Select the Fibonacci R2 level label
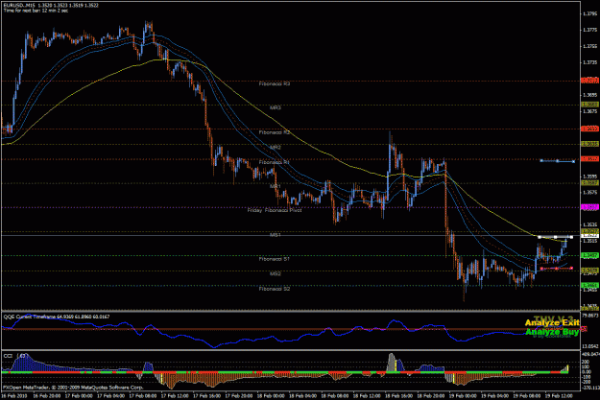Image resolution: width=600 pixels, height=400 pixels. (275, 132)
